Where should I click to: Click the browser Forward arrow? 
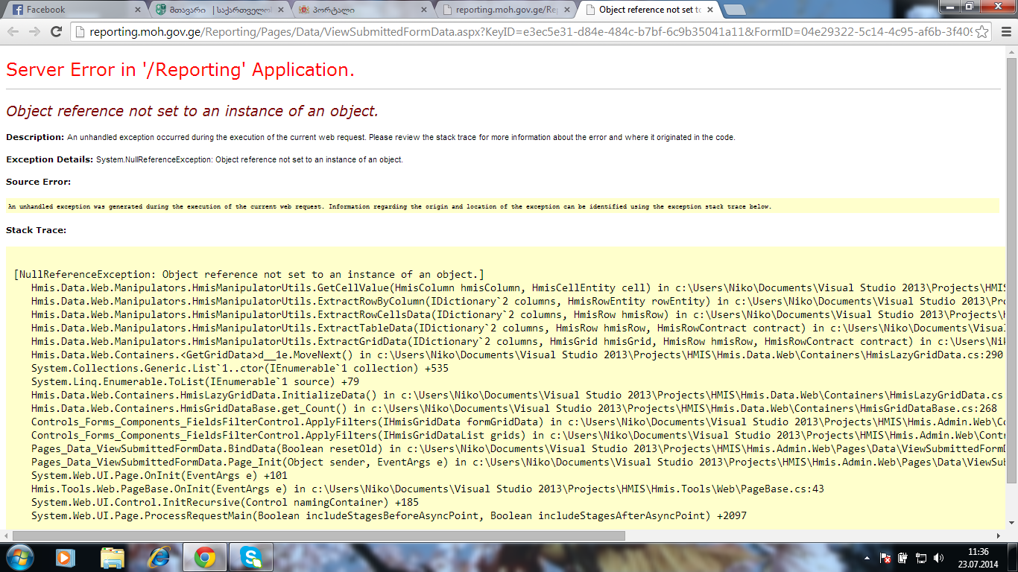tap(34, 31)
